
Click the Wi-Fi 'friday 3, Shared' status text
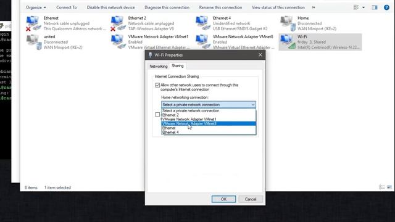312,42
